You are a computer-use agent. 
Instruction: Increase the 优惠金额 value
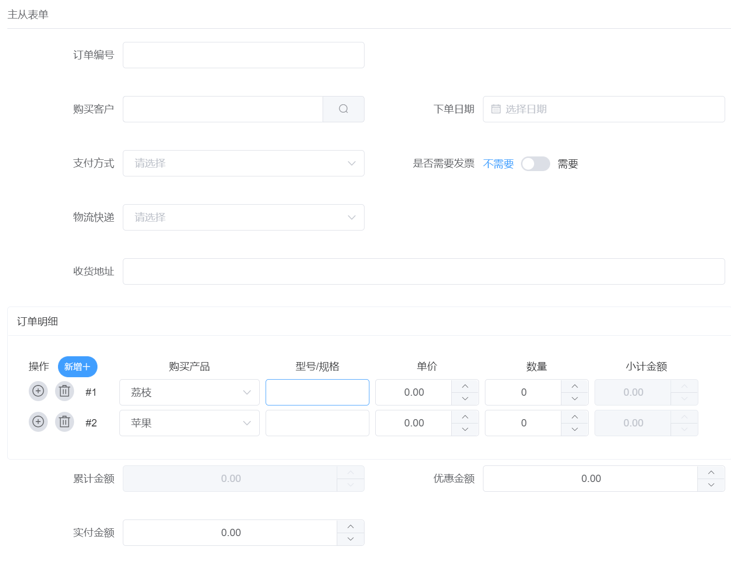tap(711, 472)
